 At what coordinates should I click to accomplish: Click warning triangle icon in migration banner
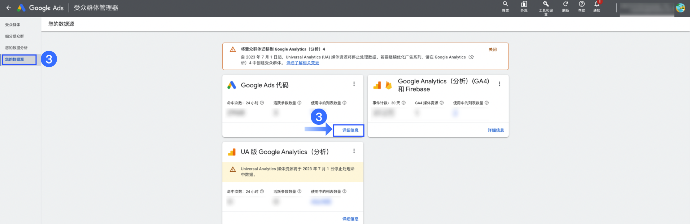[233, 49]
